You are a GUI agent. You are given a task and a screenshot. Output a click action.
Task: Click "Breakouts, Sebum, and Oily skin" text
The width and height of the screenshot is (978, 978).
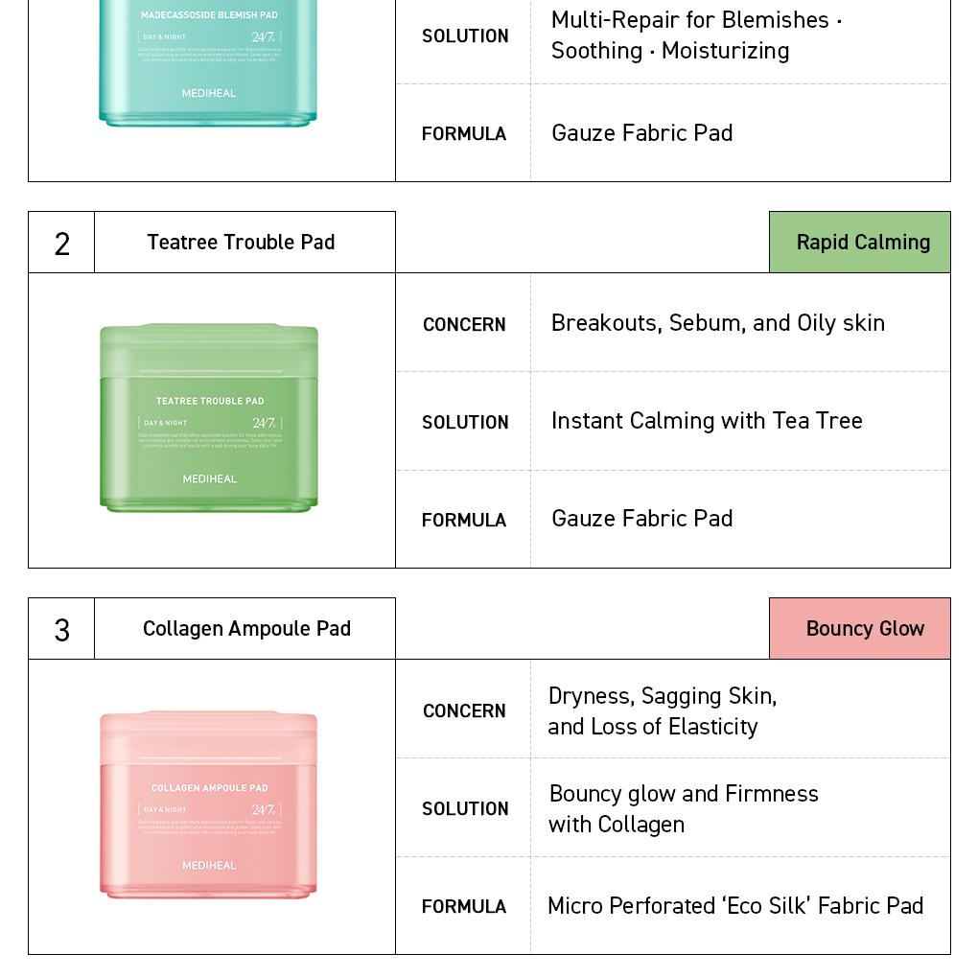(717, 323)
